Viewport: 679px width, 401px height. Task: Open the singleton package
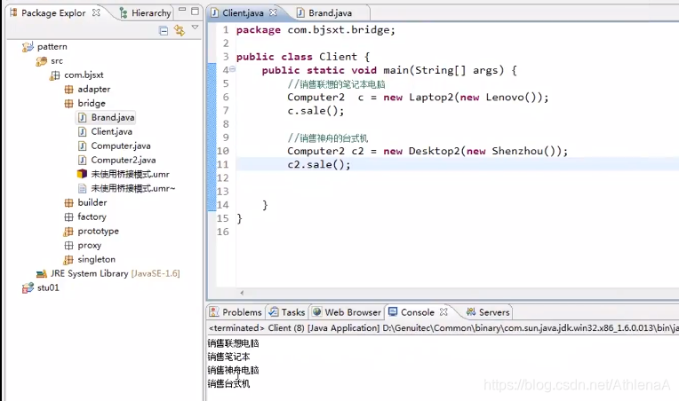[x=97, y=259]
